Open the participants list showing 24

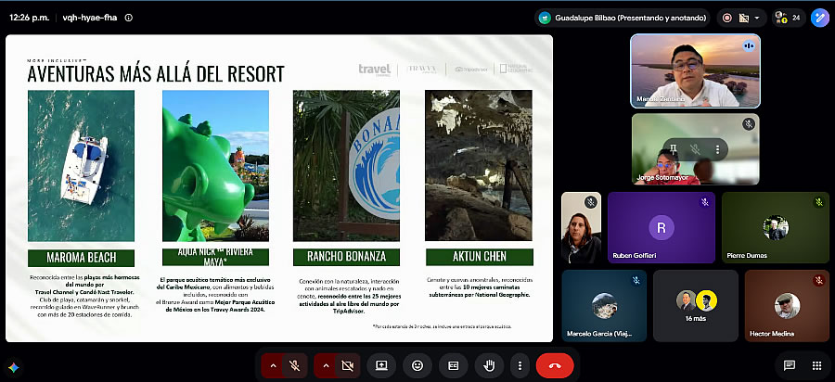(x=789, y=18)
